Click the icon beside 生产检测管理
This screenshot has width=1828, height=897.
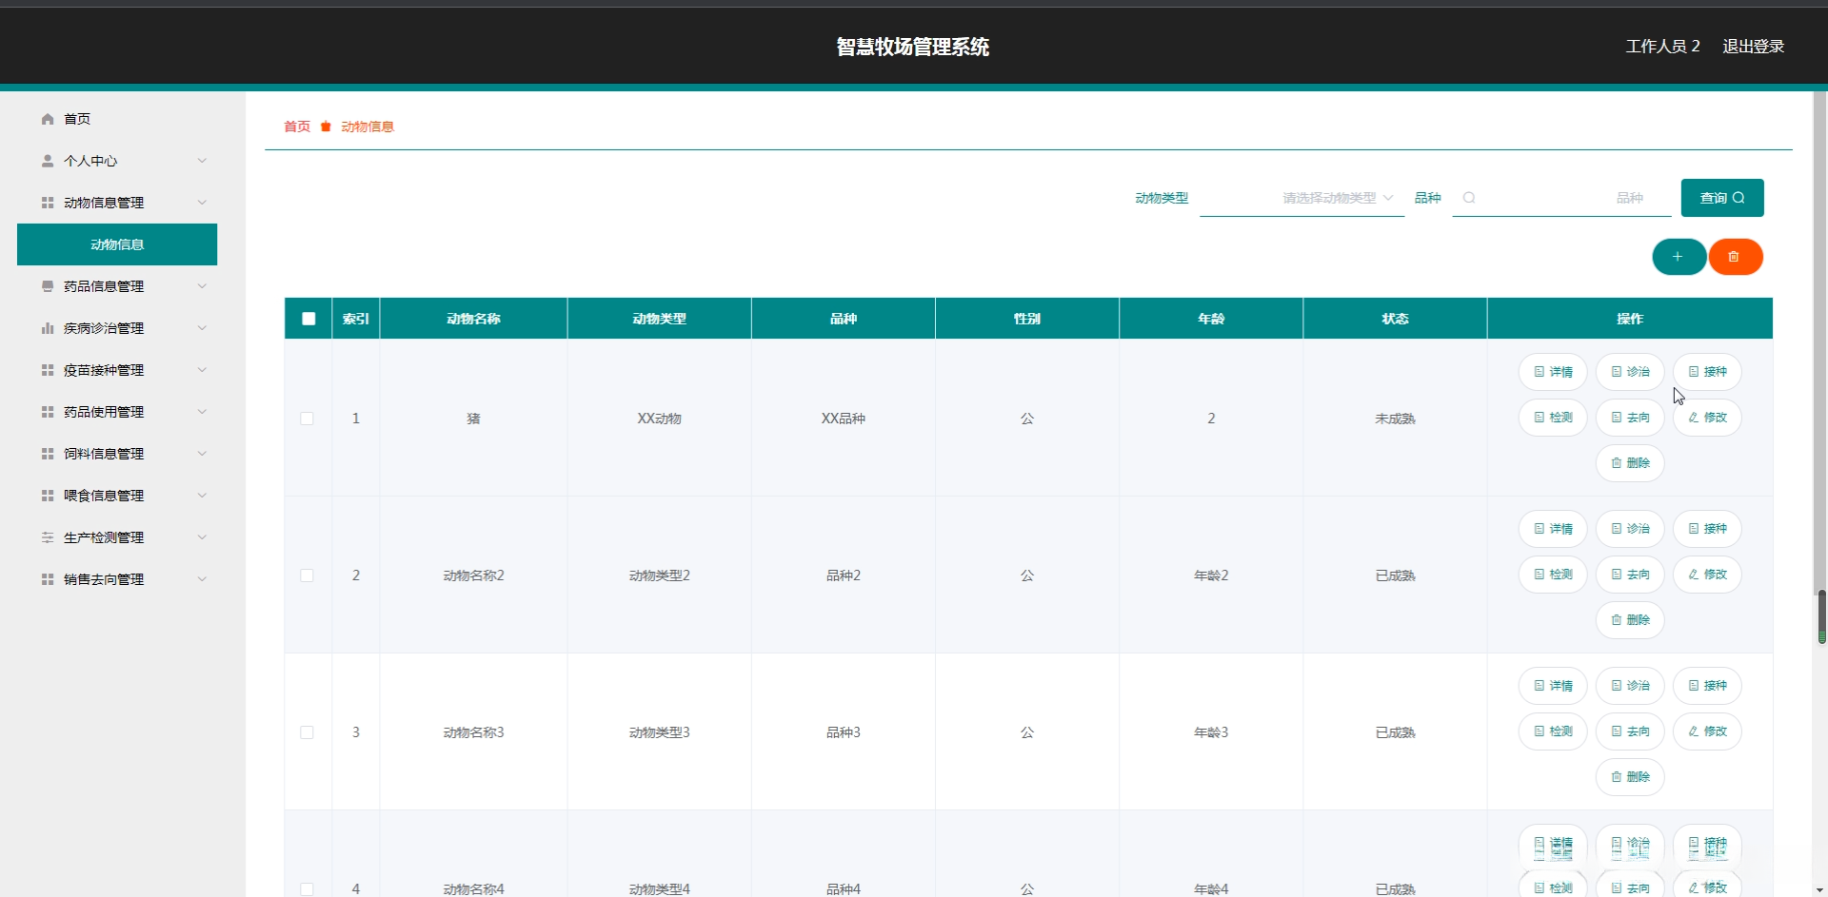tap(48, 537)
